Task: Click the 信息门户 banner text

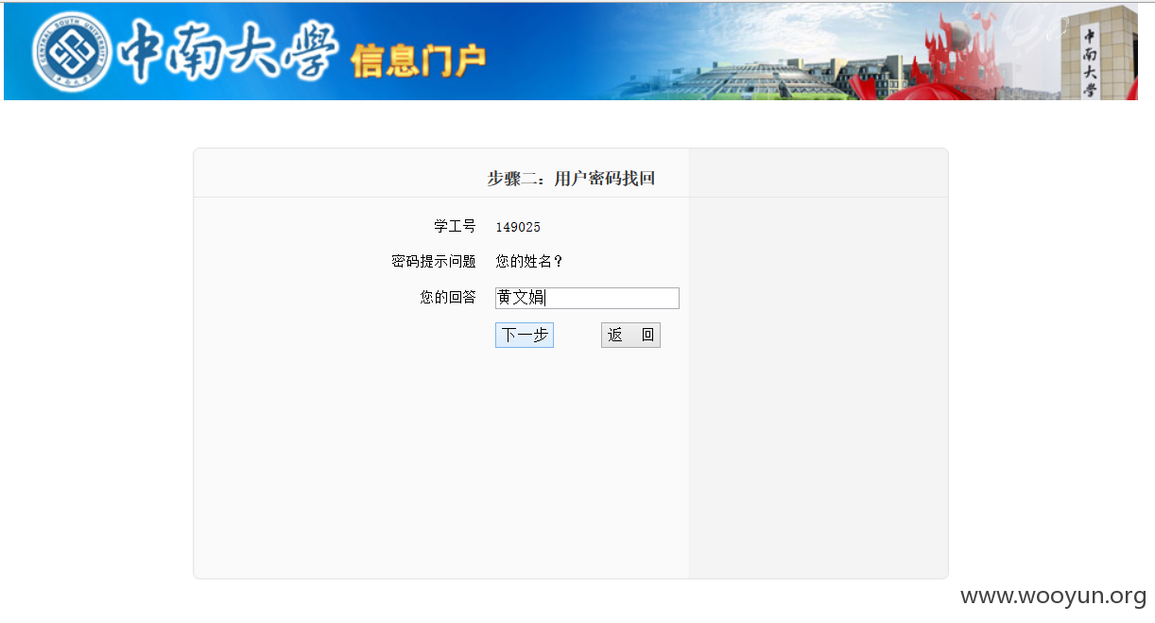Action: (x=418, y=61)
